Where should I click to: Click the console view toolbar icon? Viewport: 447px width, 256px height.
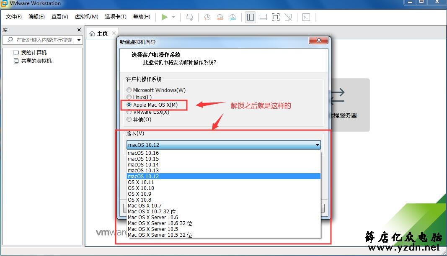[306, 17]
